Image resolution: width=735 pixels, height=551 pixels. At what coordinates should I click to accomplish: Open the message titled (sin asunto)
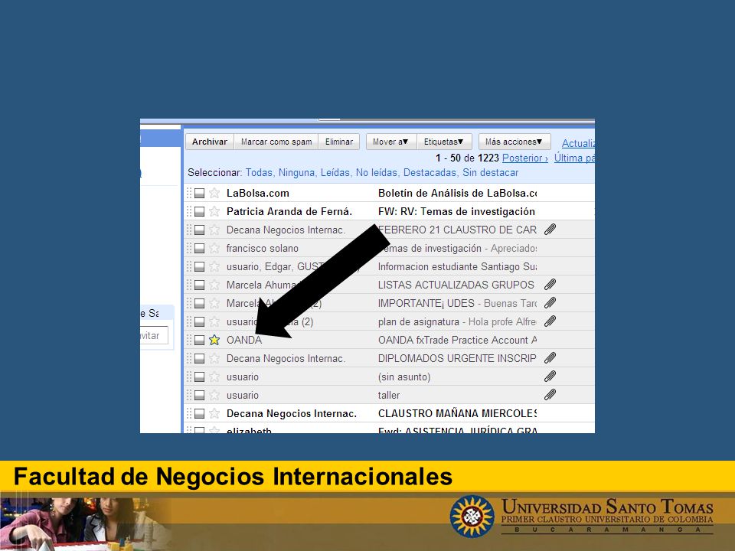point(404,377)
